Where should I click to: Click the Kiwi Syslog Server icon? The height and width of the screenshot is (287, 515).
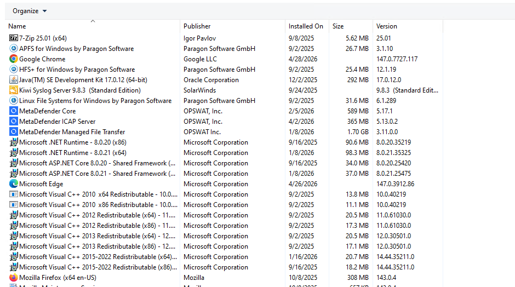[x=14, y=90]
